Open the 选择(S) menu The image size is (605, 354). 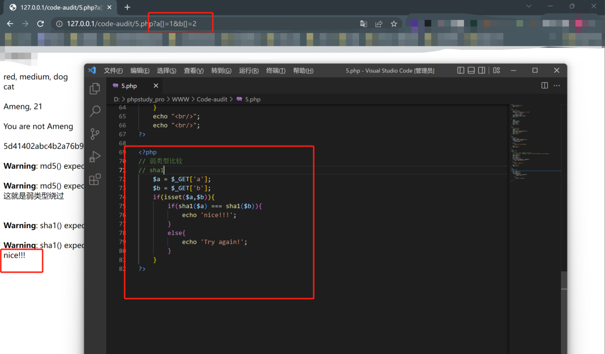point(166,71)
